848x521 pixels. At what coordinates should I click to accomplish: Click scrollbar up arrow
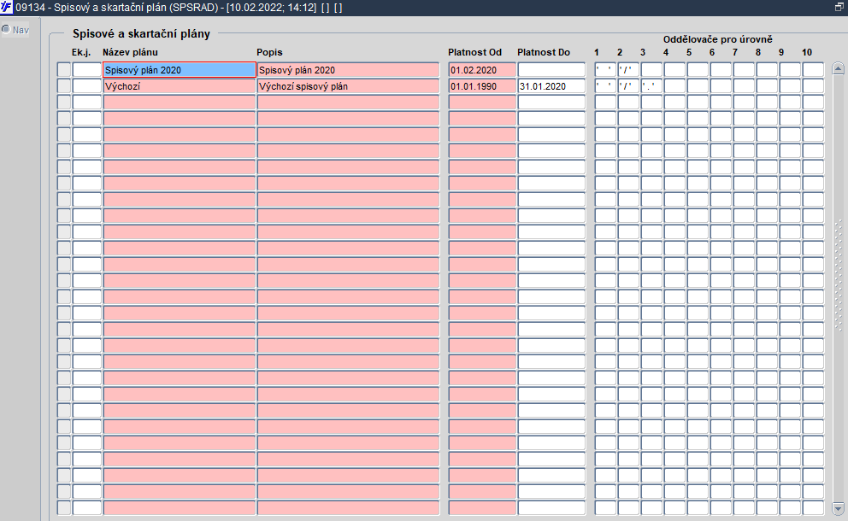[x=839, y=68]
